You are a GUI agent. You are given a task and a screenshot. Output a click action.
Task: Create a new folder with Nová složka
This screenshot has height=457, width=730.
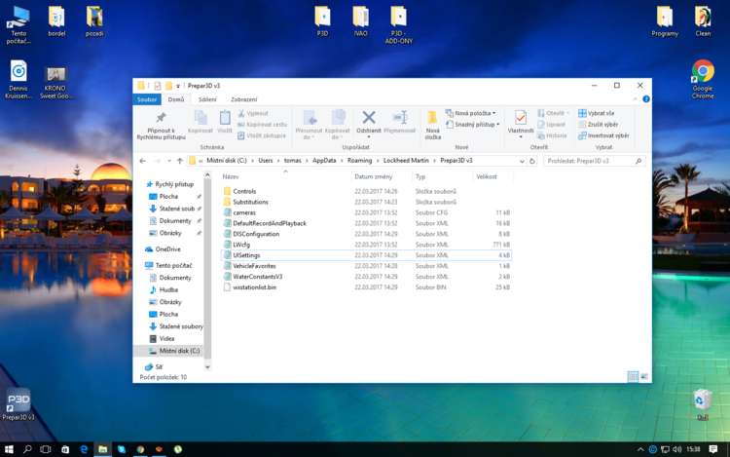(432, 125)
